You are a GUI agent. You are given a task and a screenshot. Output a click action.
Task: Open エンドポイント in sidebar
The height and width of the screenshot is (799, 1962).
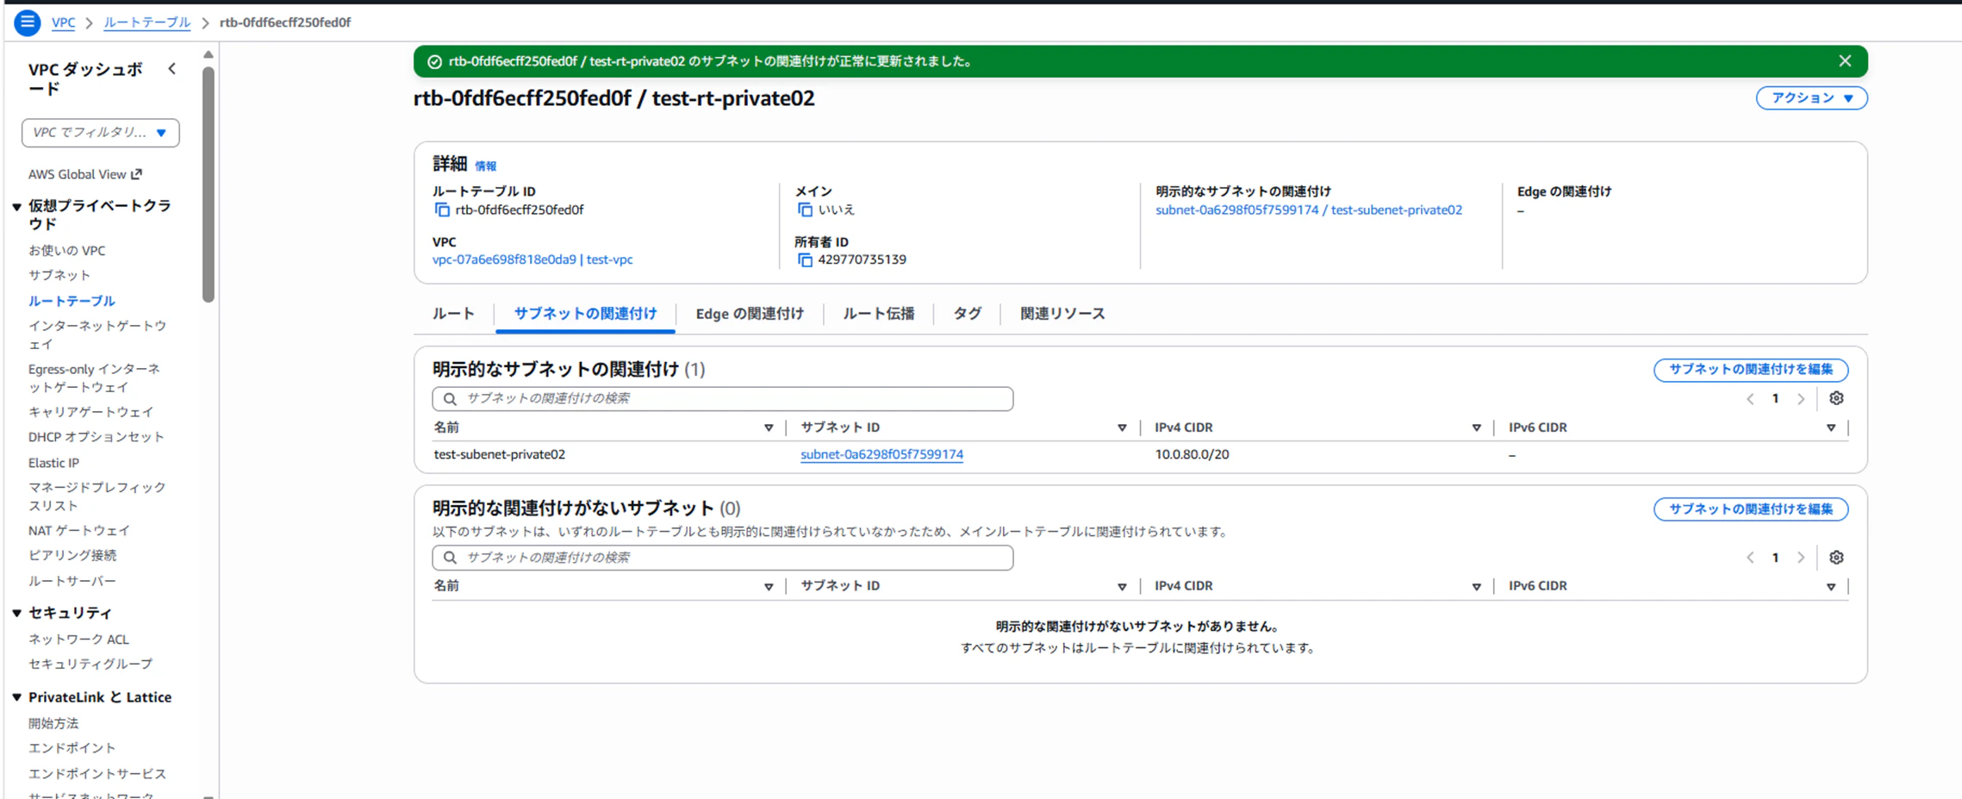click(x=72, y=748)
